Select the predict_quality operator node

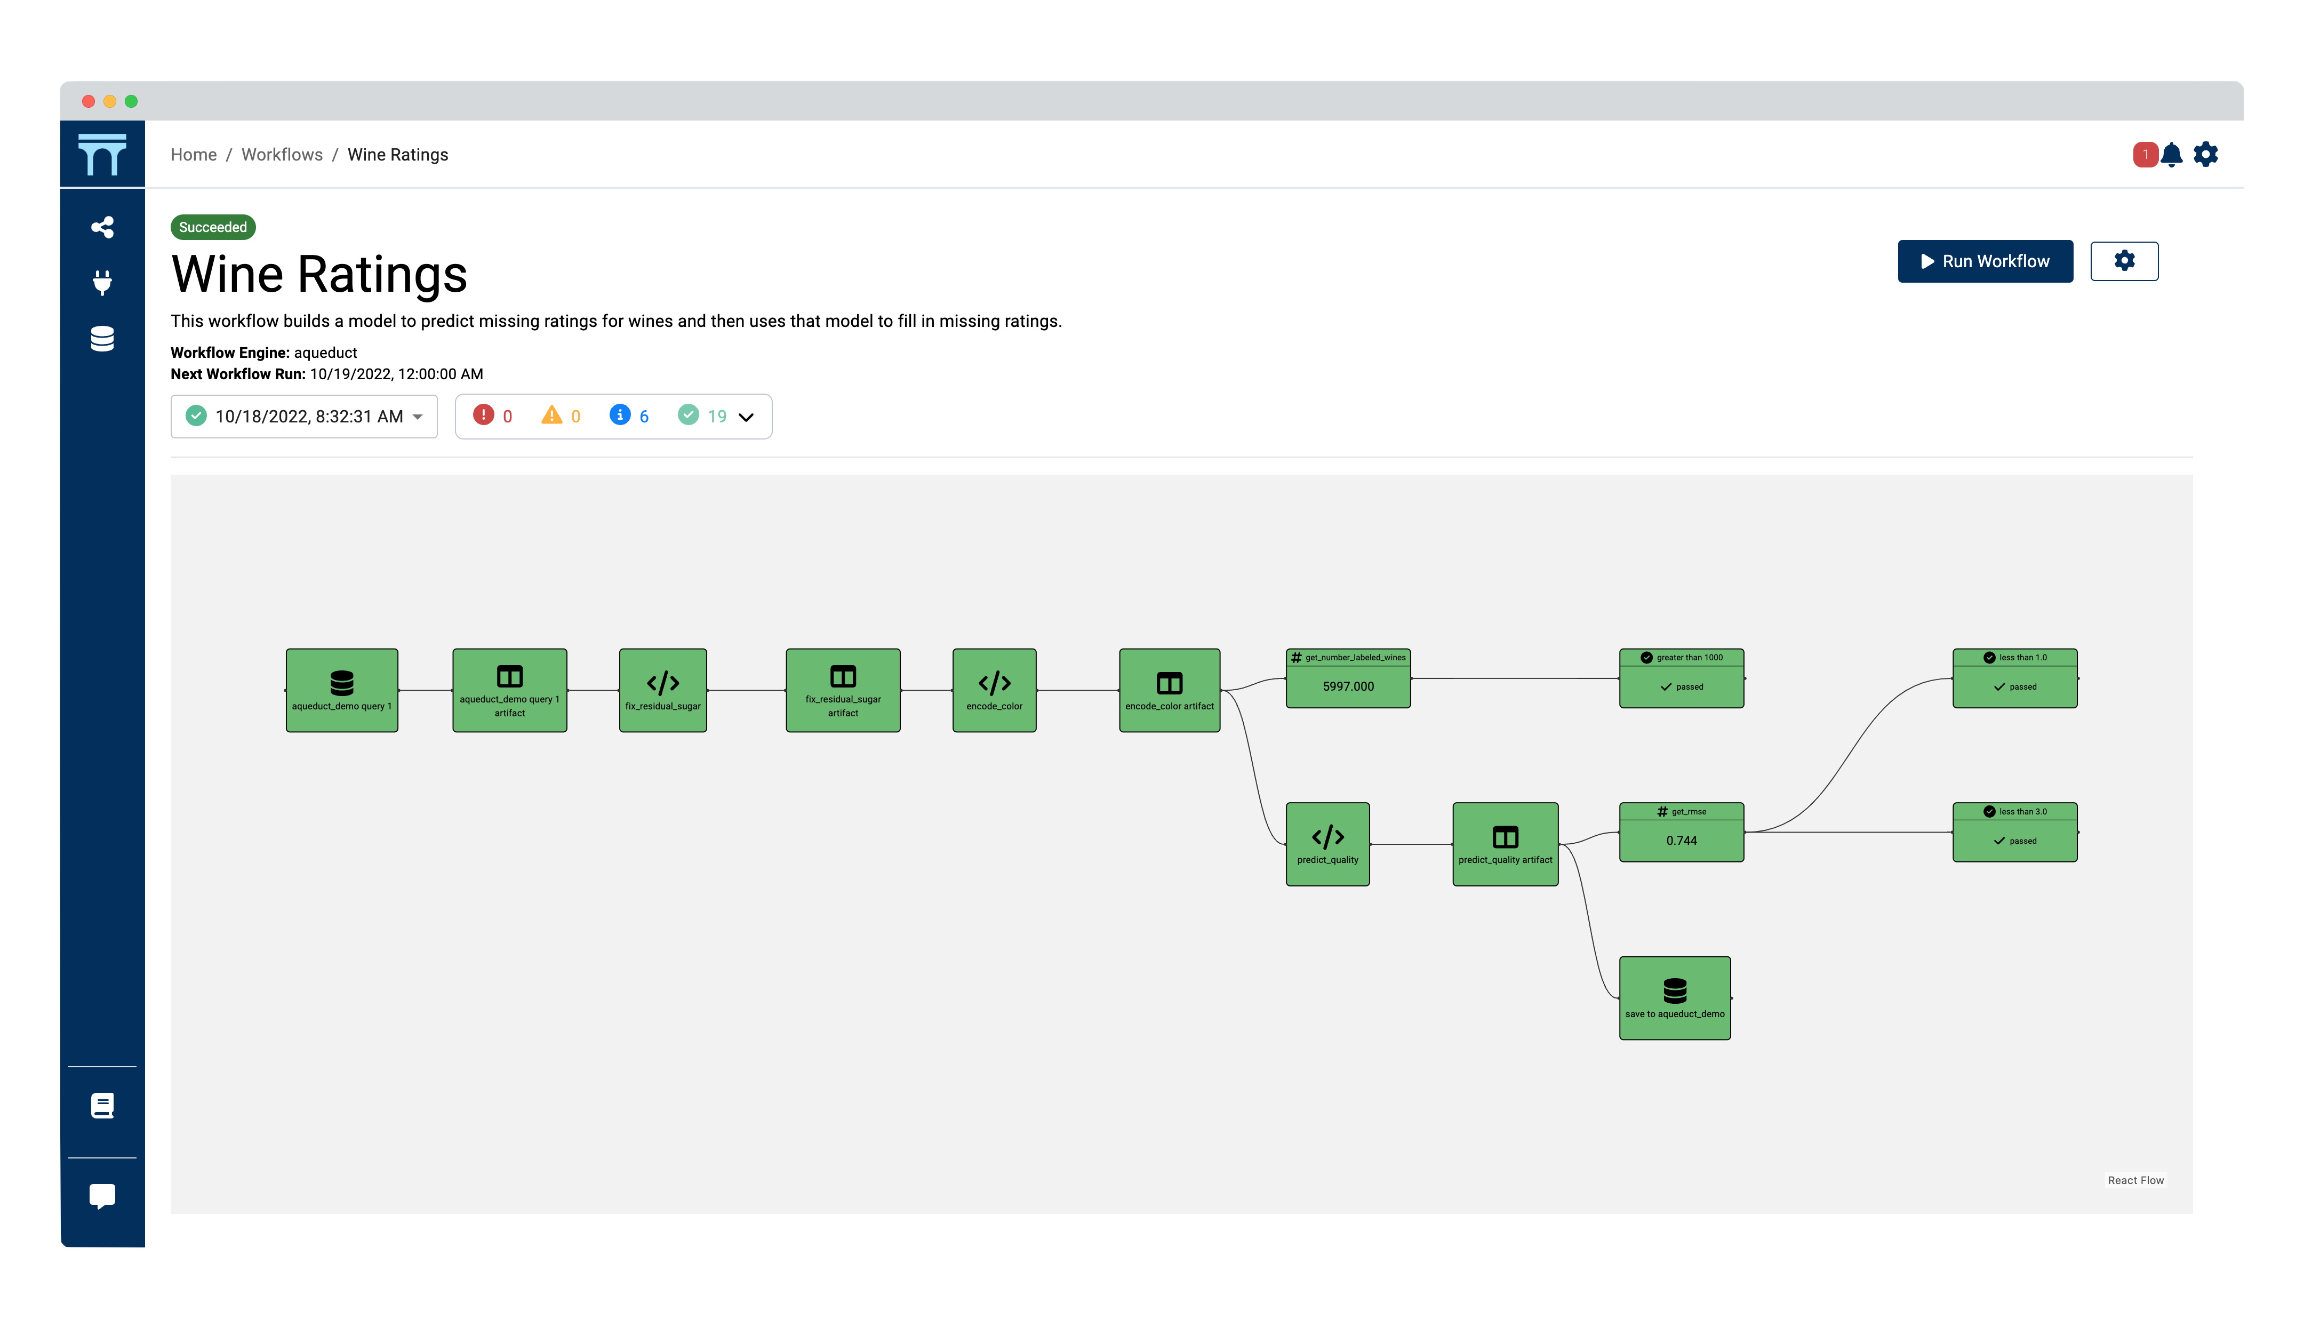[x=1328, y=845]
